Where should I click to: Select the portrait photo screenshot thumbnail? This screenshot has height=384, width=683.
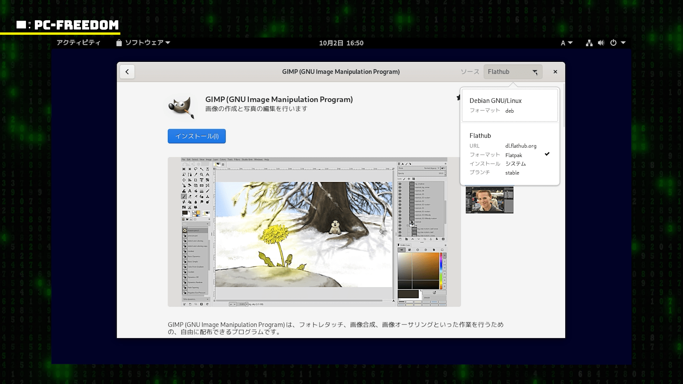[x=489, y=200]
